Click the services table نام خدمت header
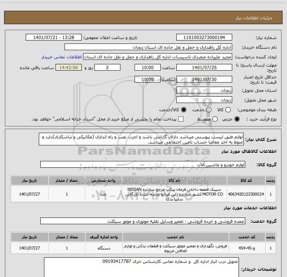Screen dimensions: 287x277 176,237
